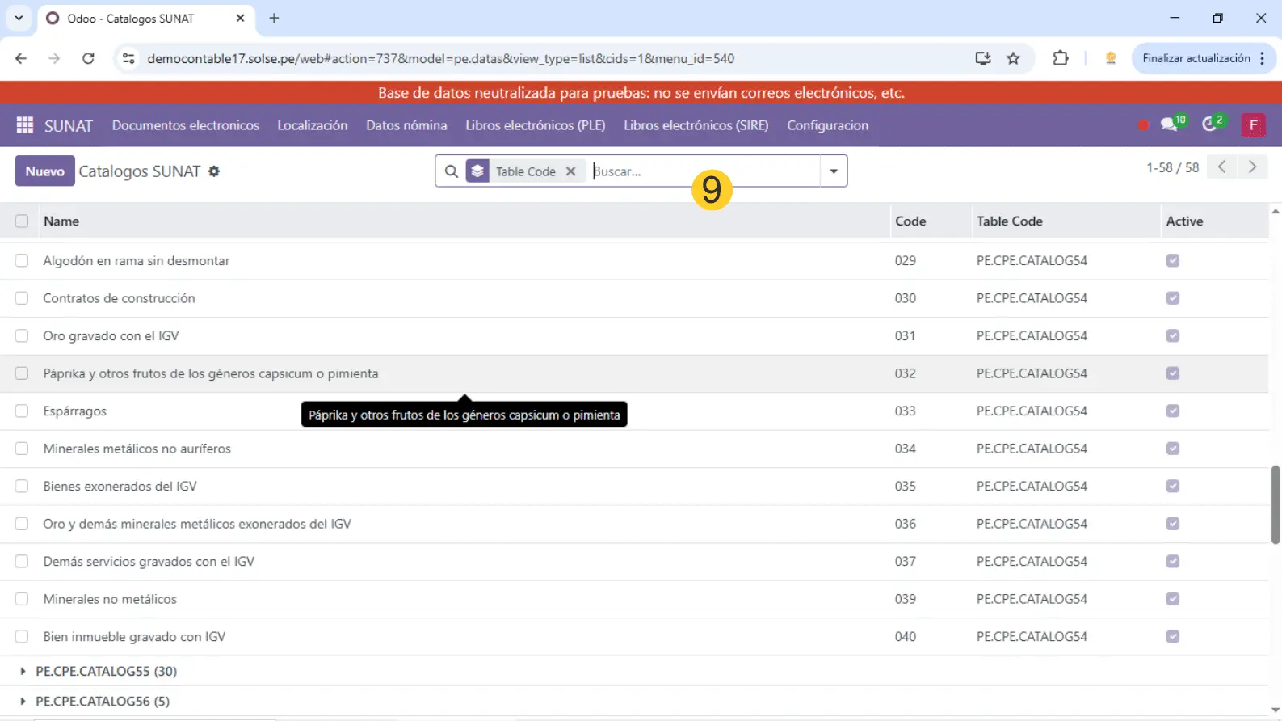
Task: Close the Odoo - Catalogos SUNAT tab
Action: point(240,18)
